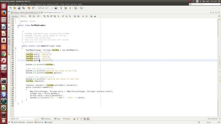221x124 pixels.
Task: Expand the Profile button dropdown arrow
Action: (84, 8)
